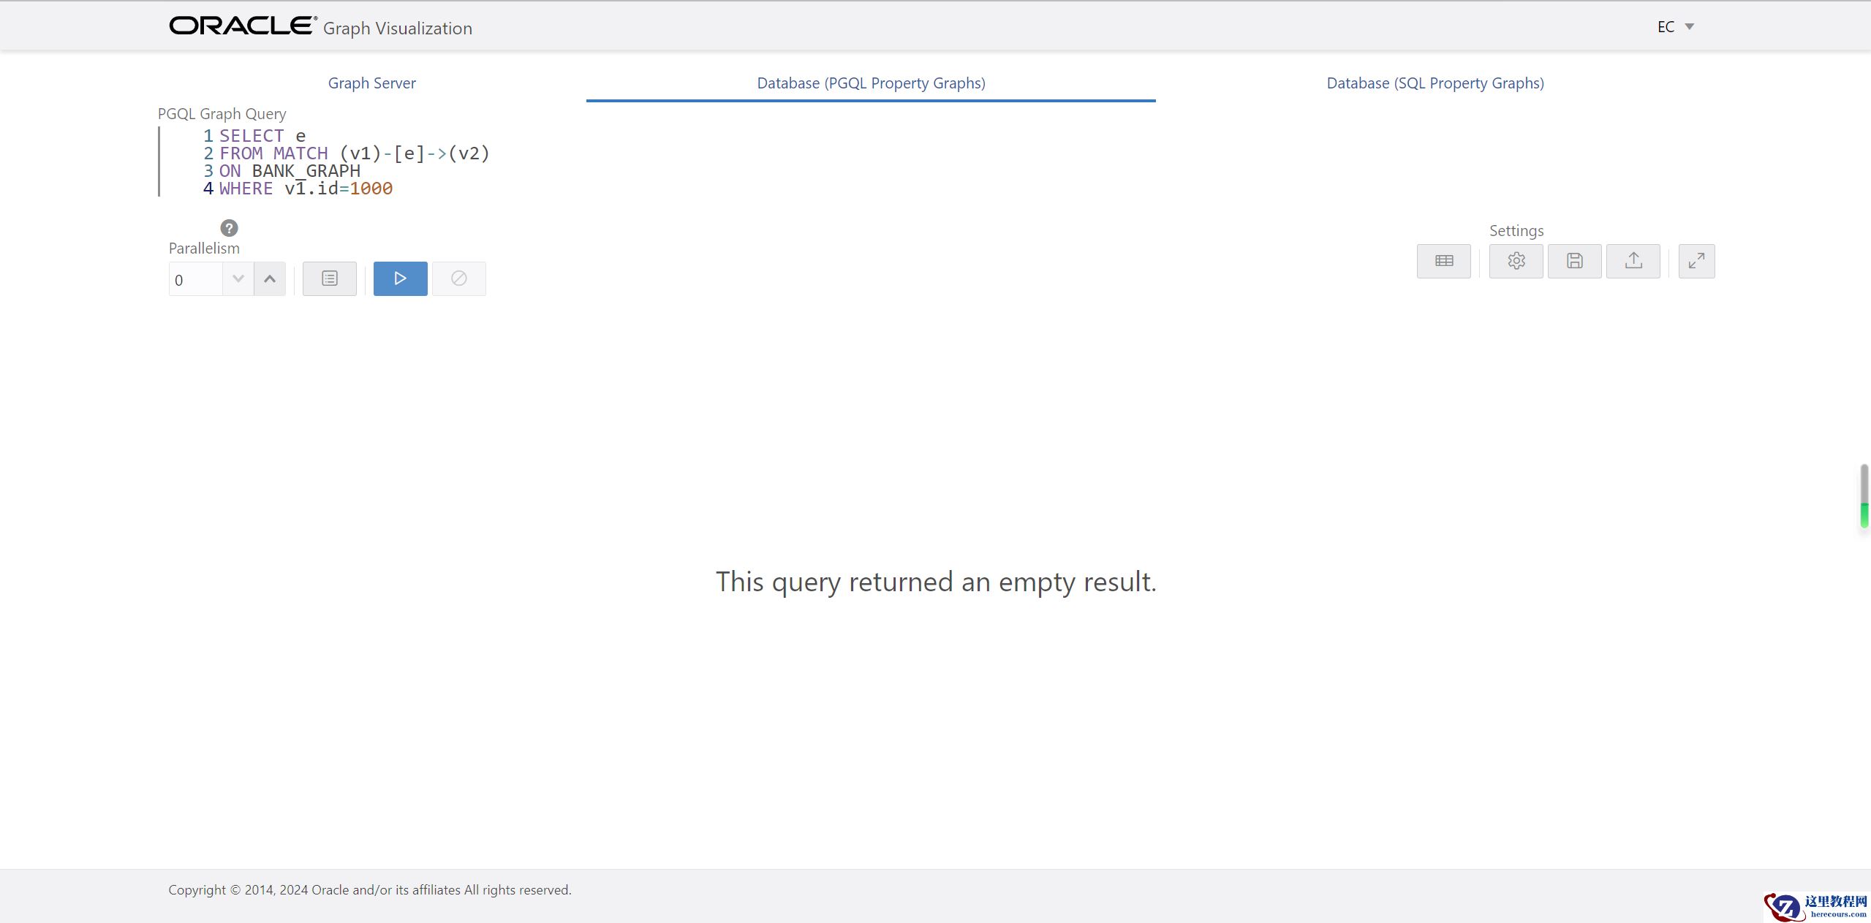Open the query list icon button
This screenshot has width=1871, height=923.
[329, 278]
